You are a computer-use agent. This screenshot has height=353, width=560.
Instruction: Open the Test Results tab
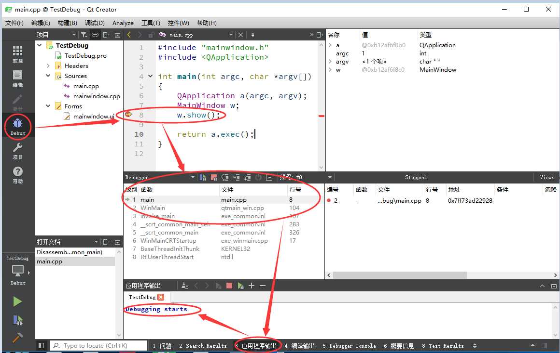(x=443, y=345)
